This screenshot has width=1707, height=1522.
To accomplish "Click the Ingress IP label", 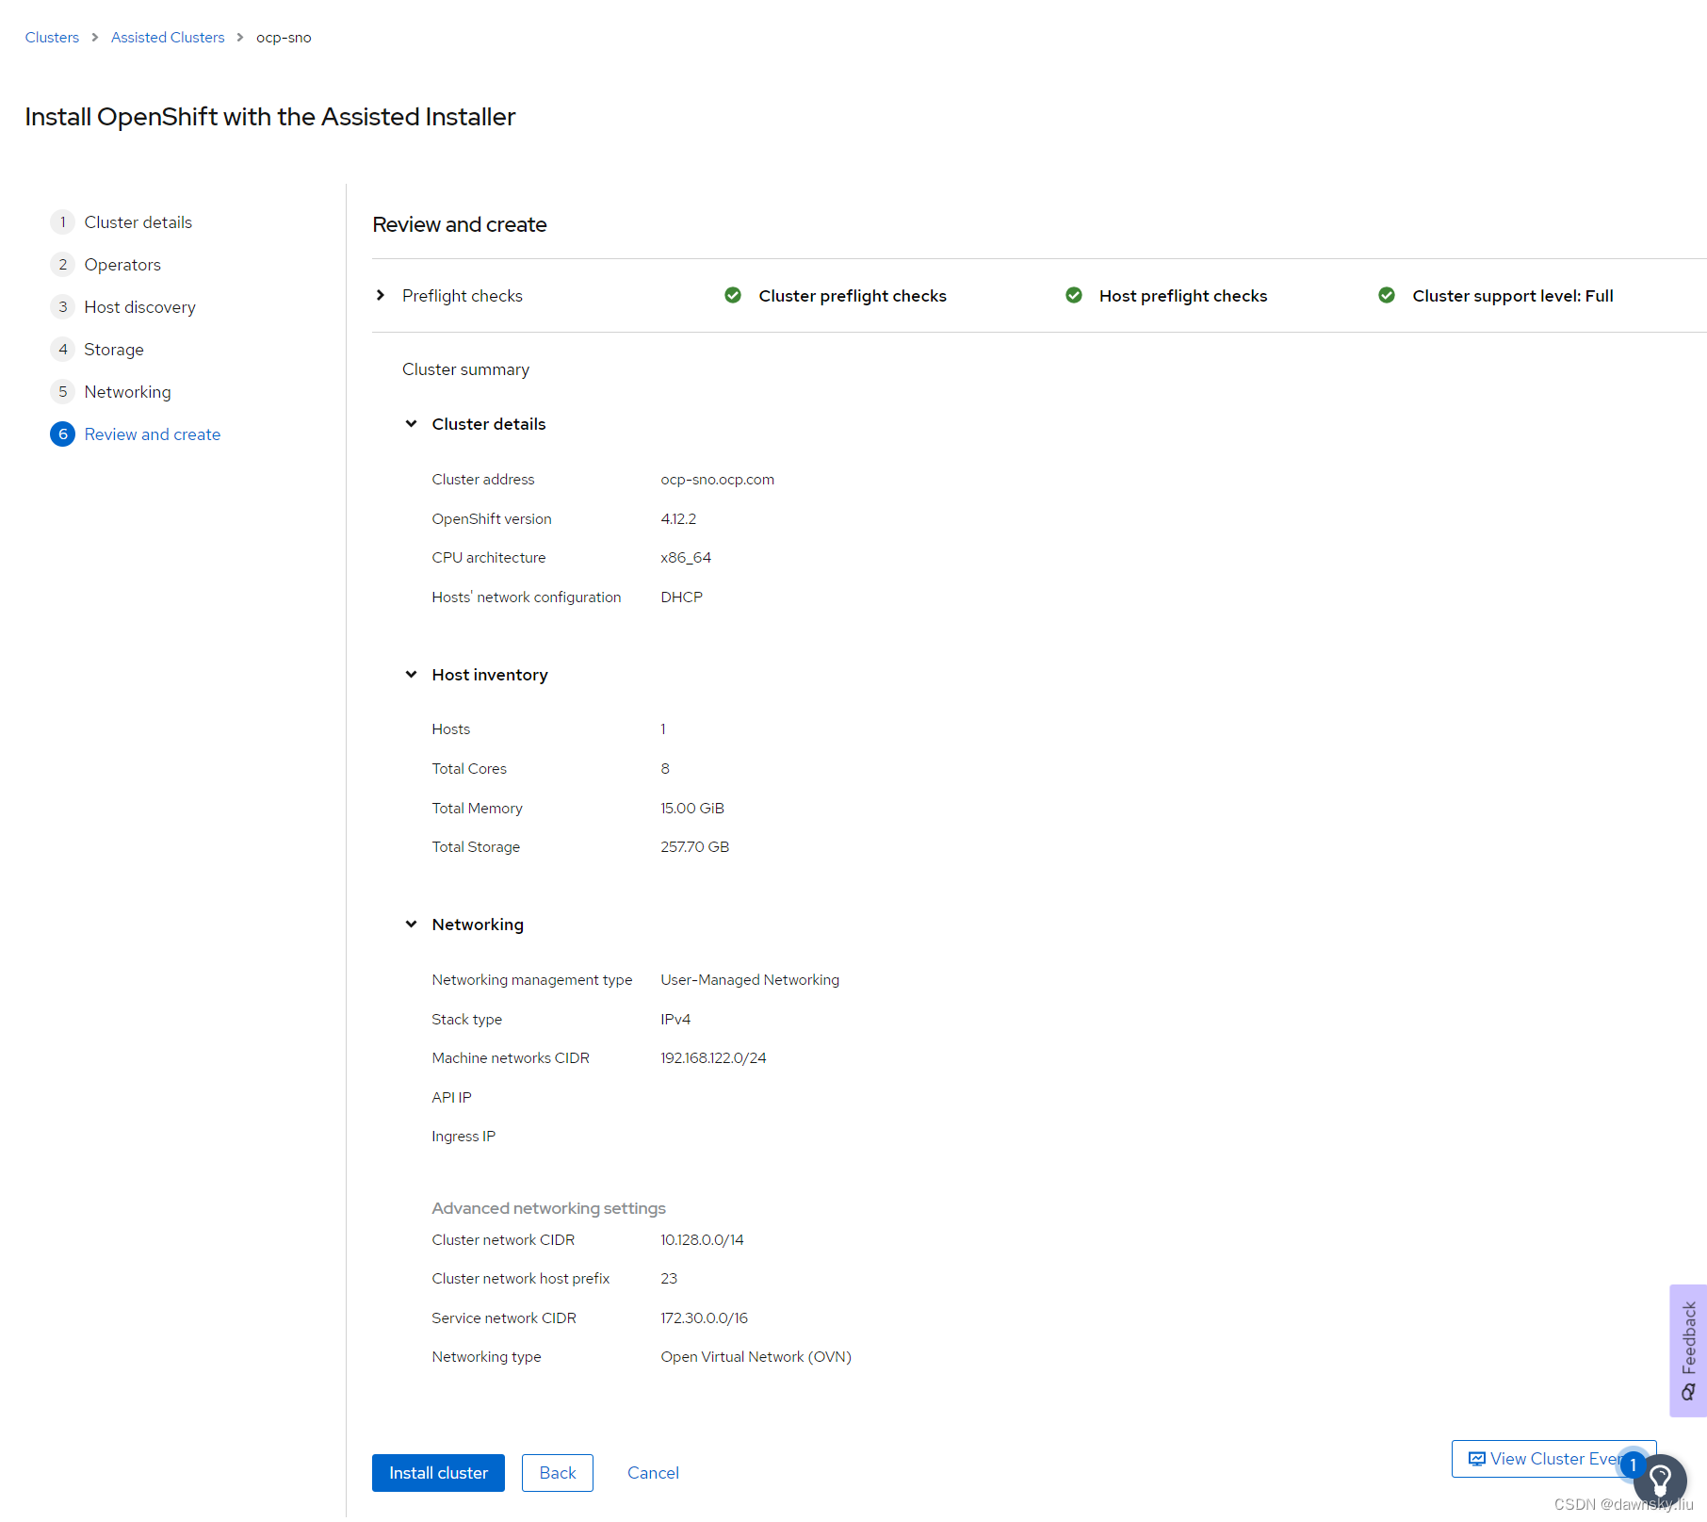I will coord(463,1137).
